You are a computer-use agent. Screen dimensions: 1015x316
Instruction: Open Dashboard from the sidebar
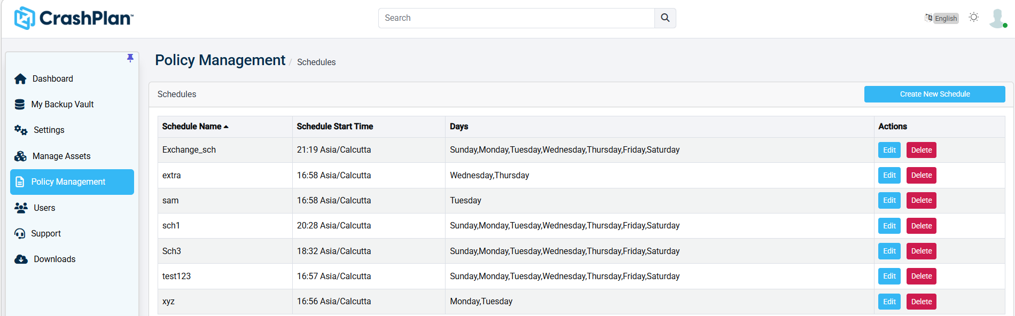[72, 79]
